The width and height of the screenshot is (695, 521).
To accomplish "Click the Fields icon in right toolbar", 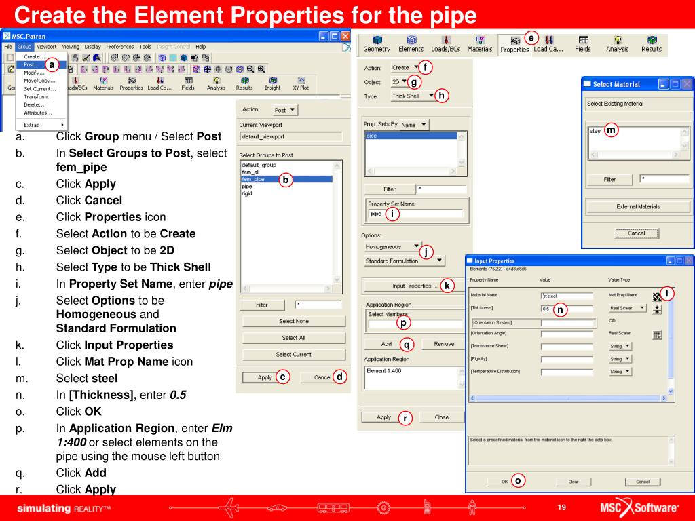I will 583,44.
